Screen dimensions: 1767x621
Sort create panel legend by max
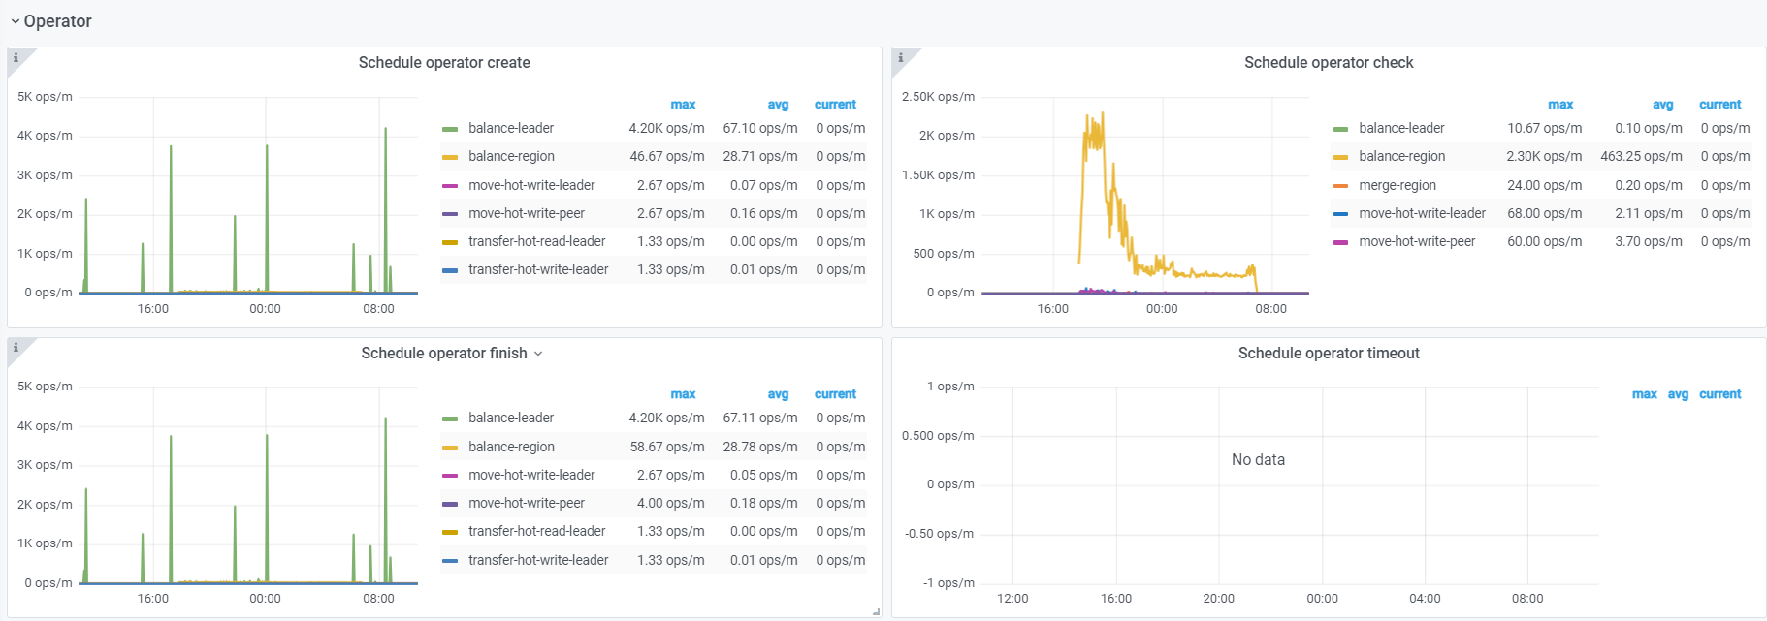(683, 105)
